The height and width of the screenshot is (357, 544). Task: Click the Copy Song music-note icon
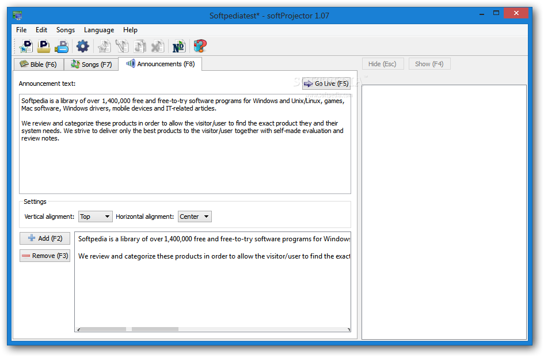[x=140, y=46]
